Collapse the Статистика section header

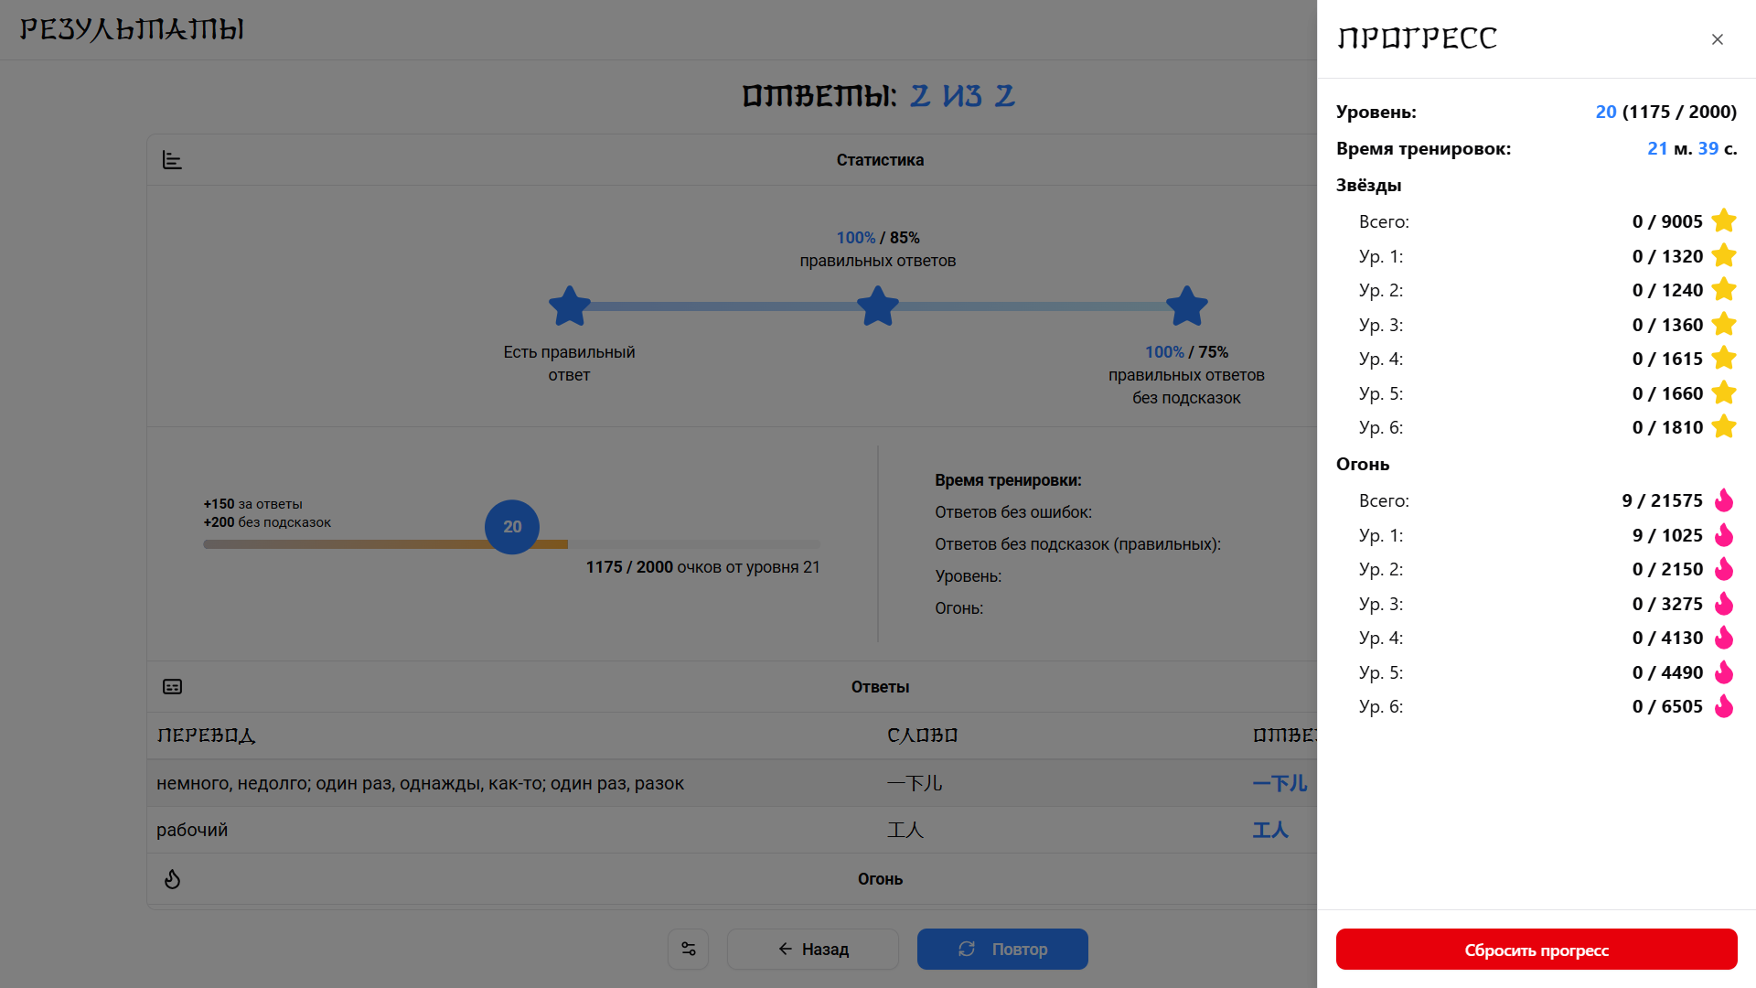[879, 159]
